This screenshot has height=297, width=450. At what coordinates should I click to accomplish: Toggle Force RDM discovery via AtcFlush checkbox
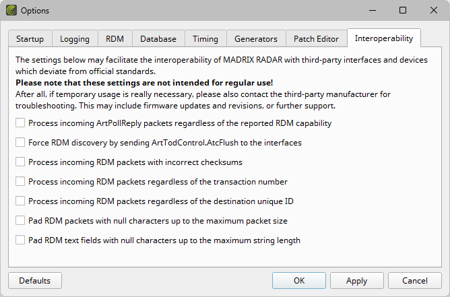coord(20,142)
